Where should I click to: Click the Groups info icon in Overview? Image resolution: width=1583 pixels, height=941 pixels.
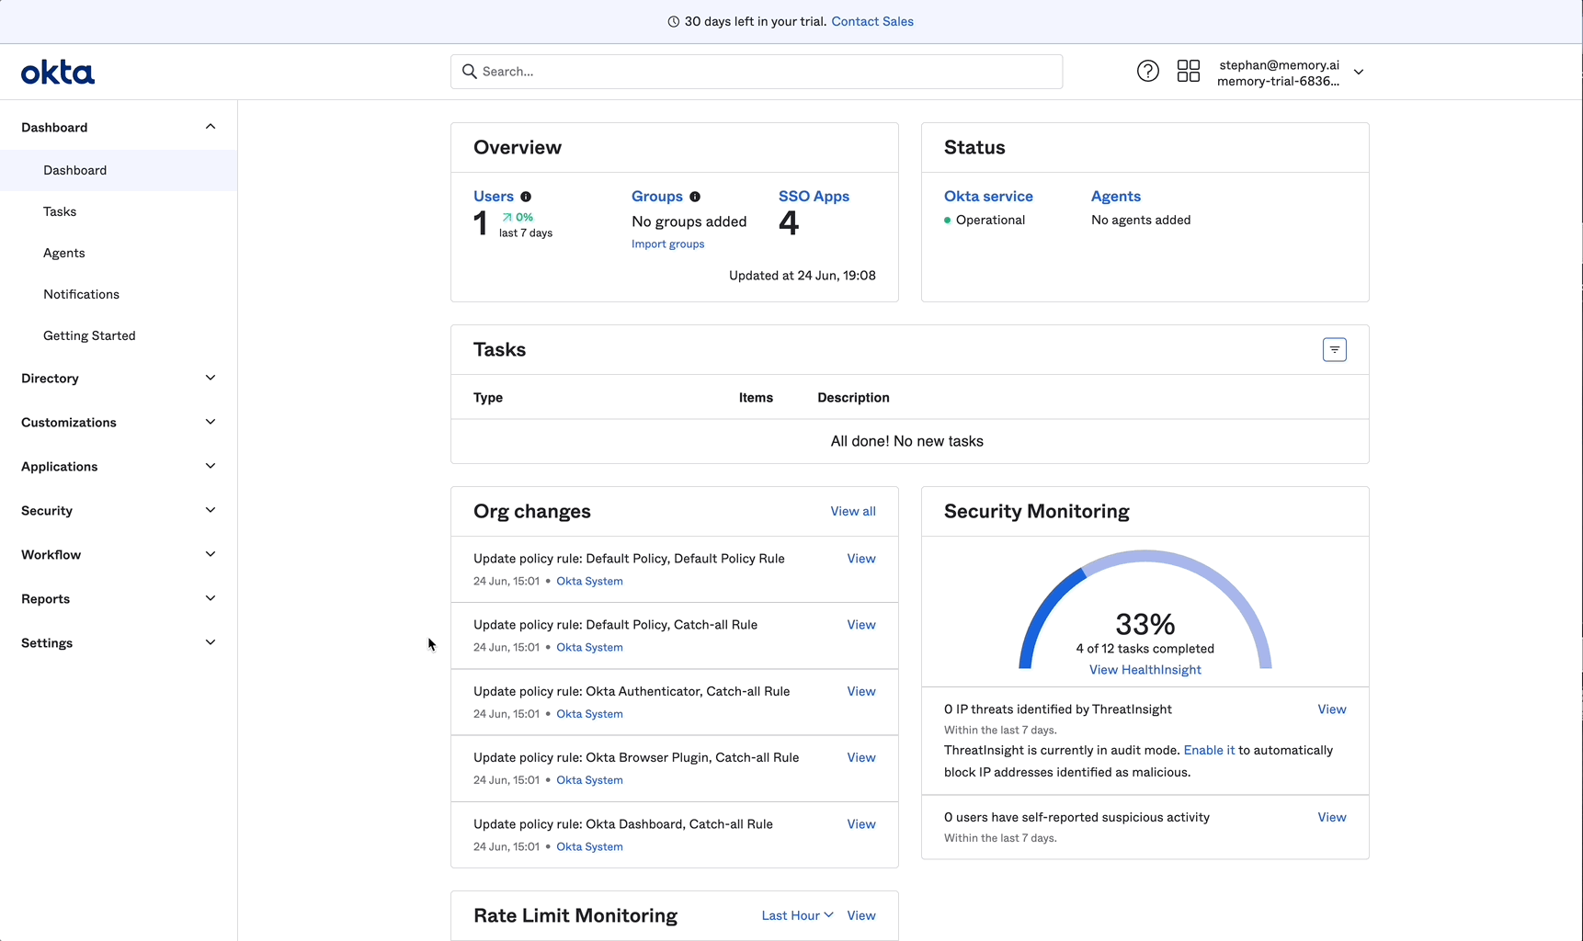pos(695,197)
